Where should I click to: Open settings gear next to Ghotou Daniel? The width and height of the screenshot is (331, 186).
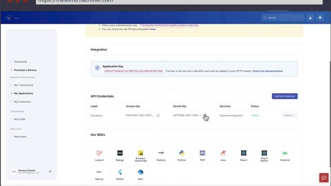coord(50,172)
